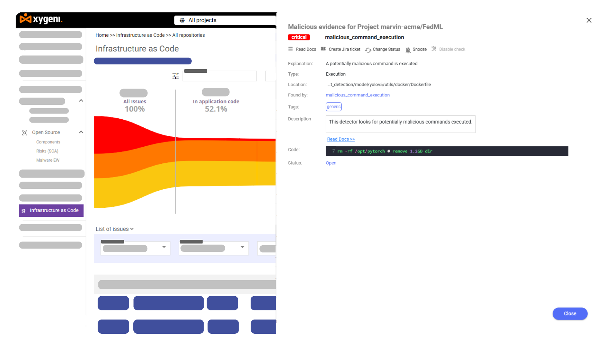
Task: Click the Disable check icon
Action: click(x=434, y=49)
